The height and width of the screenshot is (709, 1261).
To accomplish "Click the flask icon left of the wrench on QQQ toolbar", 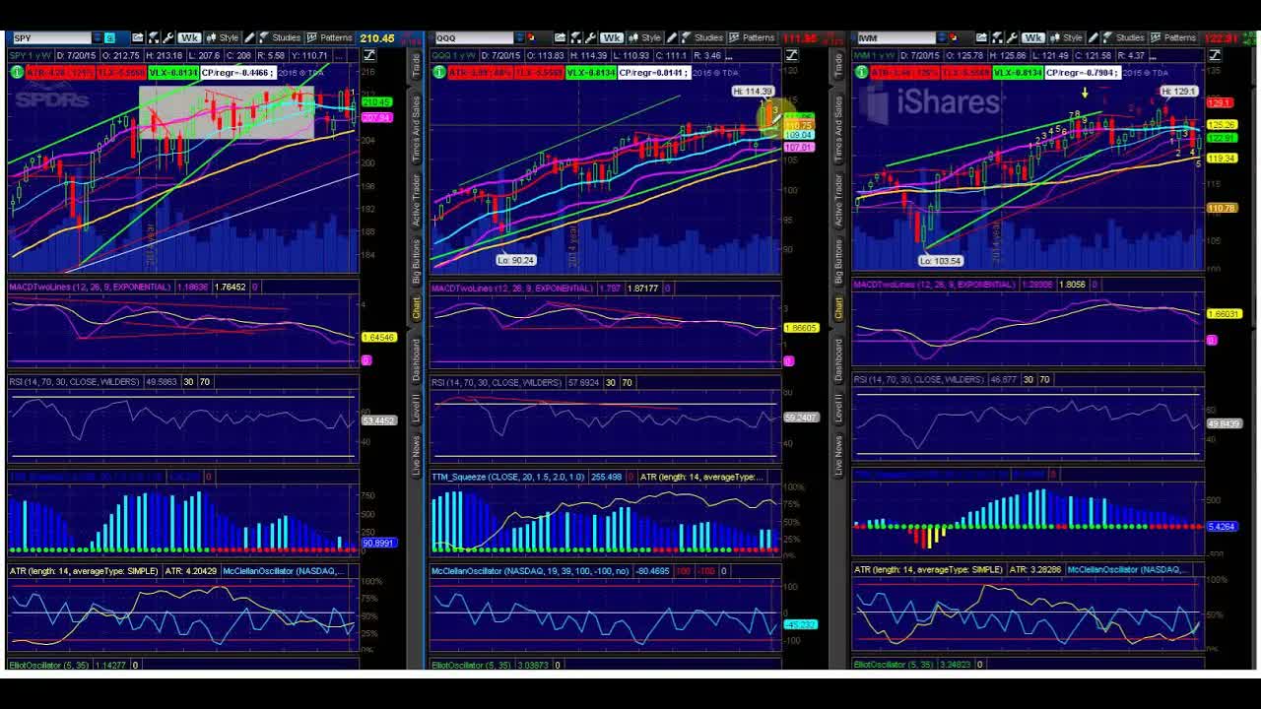I will pyautogui.click(x=576, y=37).
